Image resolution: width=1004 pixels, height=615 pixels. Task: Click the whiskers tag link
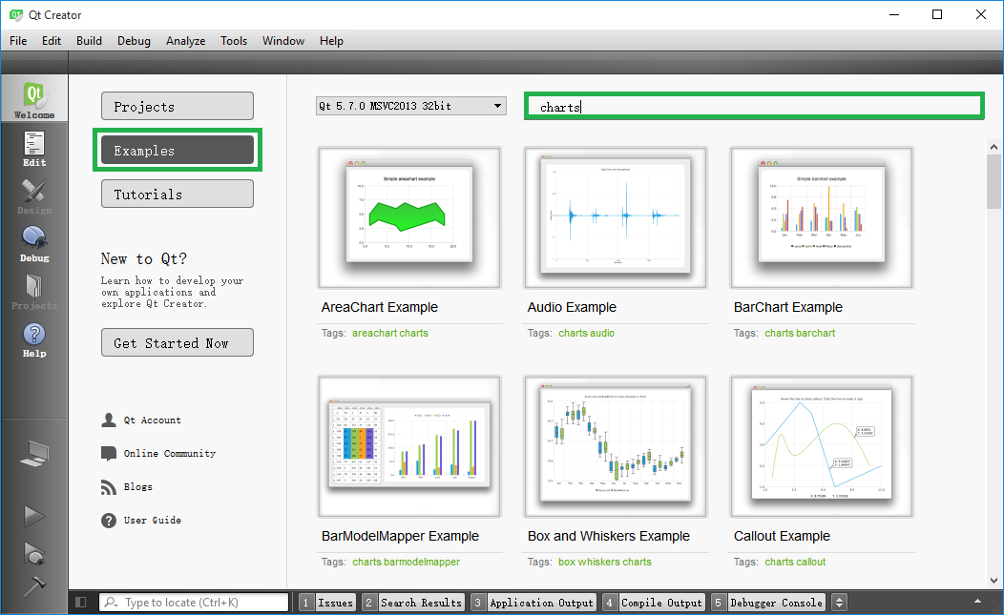(597, 562)
